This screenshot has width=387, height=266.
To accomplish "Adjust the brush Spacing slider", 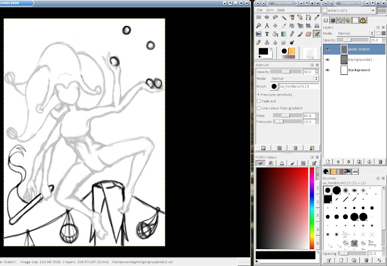I will click(x=352, y=253).
